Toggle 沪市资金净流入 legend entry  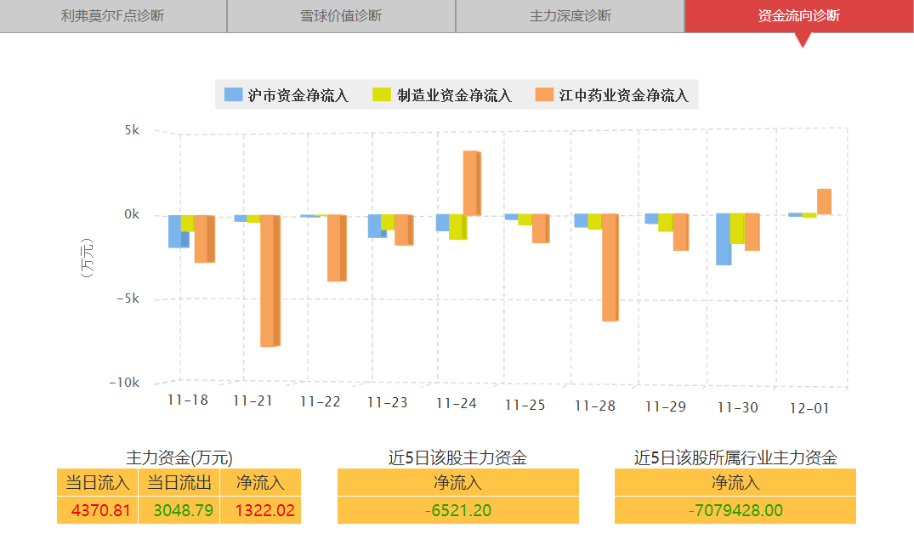(287, 95)
